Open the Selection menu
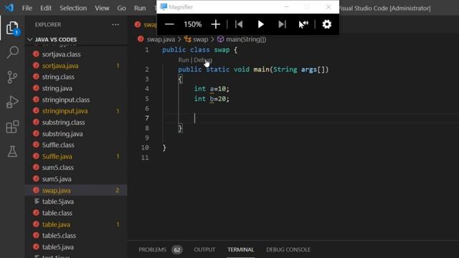This screenshot has height=258, width=459. click(x=73, y=8)
